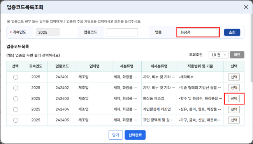Click the •세탁비누 cell
Viewport: 253px width, 144px height.
pyautogui.click(x=200, y=77)
